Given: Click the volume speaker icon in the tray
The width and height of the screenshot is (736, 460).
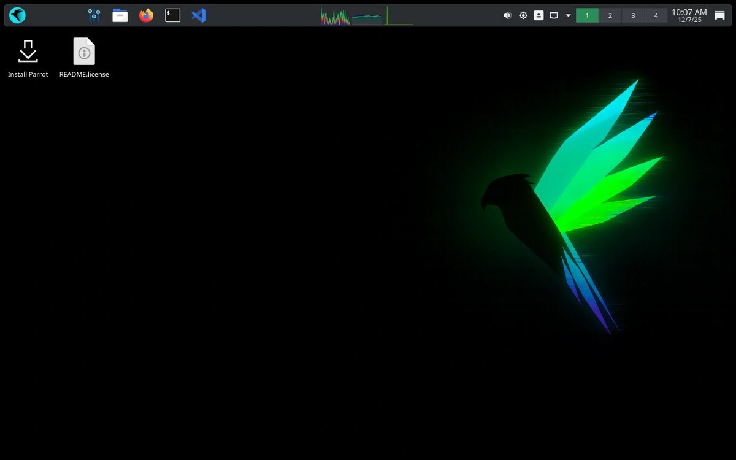Looking at the screenshot, I should click(x=507, y=15).
